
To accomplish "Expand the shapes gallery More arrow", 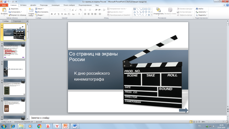I will [152, 15].
